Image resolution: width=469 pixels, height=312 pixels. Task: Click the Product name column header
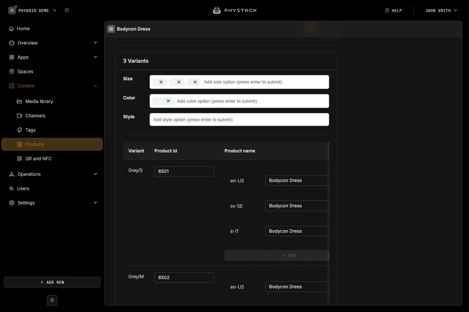click(240, 151)
